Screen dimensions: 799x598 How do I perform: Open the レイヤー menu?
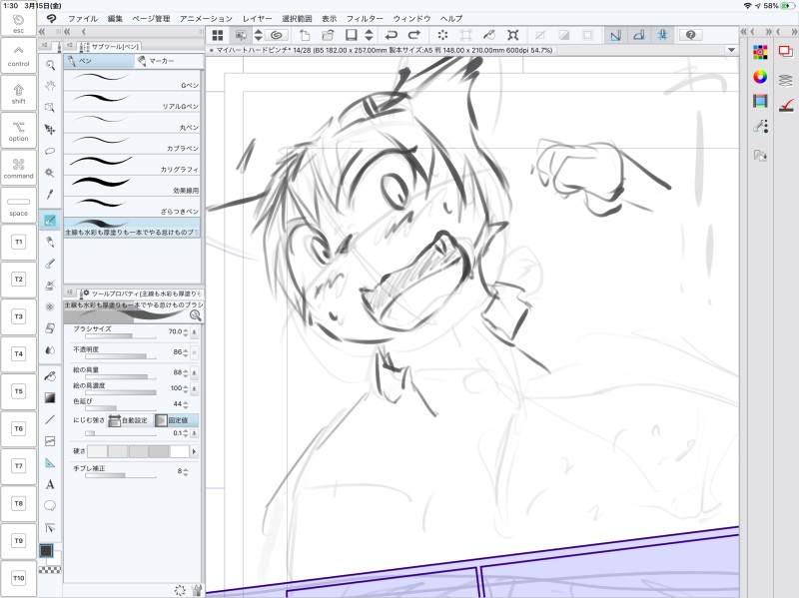257,18
